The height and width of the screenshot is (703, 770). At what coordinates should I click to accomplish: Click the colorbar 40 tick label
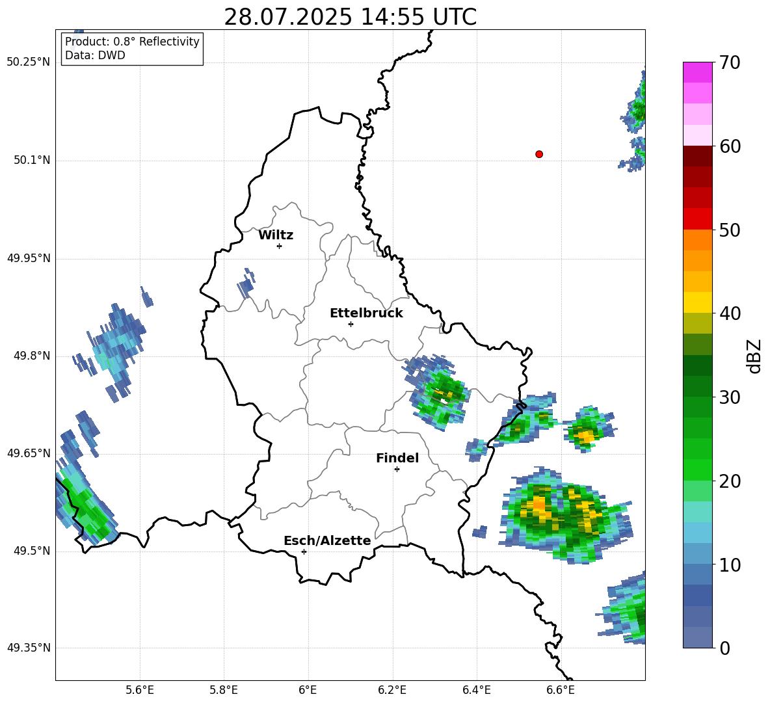(x=730, y=313)
